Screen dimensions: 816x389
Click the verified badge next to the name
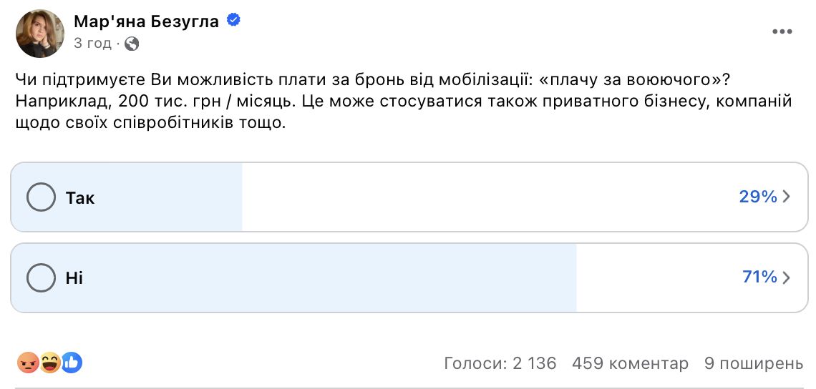point(233,21)
